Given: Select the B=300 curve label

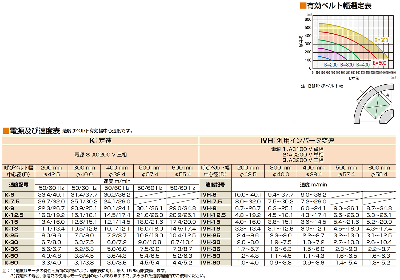Looking at the screenshot, I should pos(347,65).
